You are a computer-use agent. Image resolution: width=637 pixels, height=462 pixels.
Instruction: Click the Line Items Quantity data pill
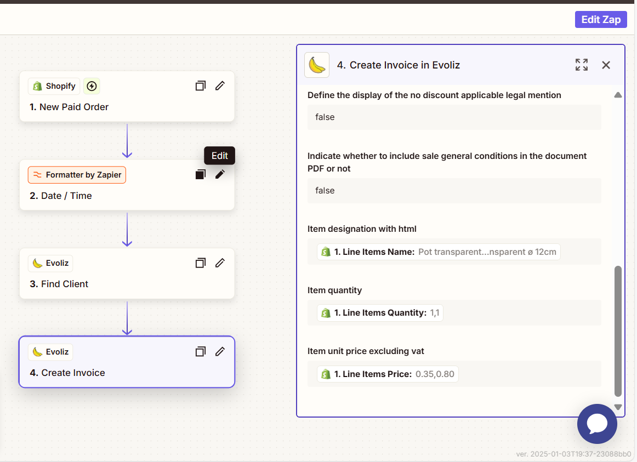tap(380, 313)
